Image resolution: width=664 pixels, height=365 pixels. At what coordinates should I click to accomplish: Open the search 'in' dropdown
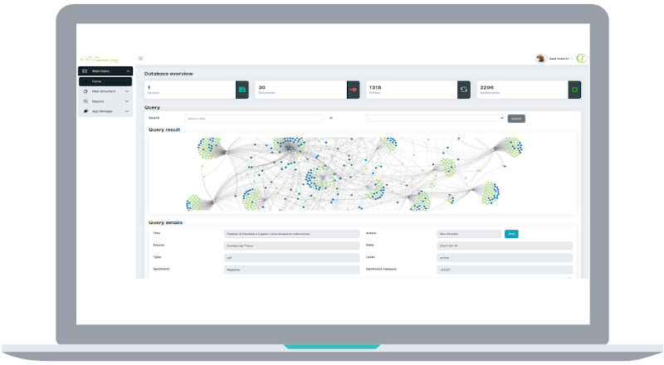[x=435, y=119]
